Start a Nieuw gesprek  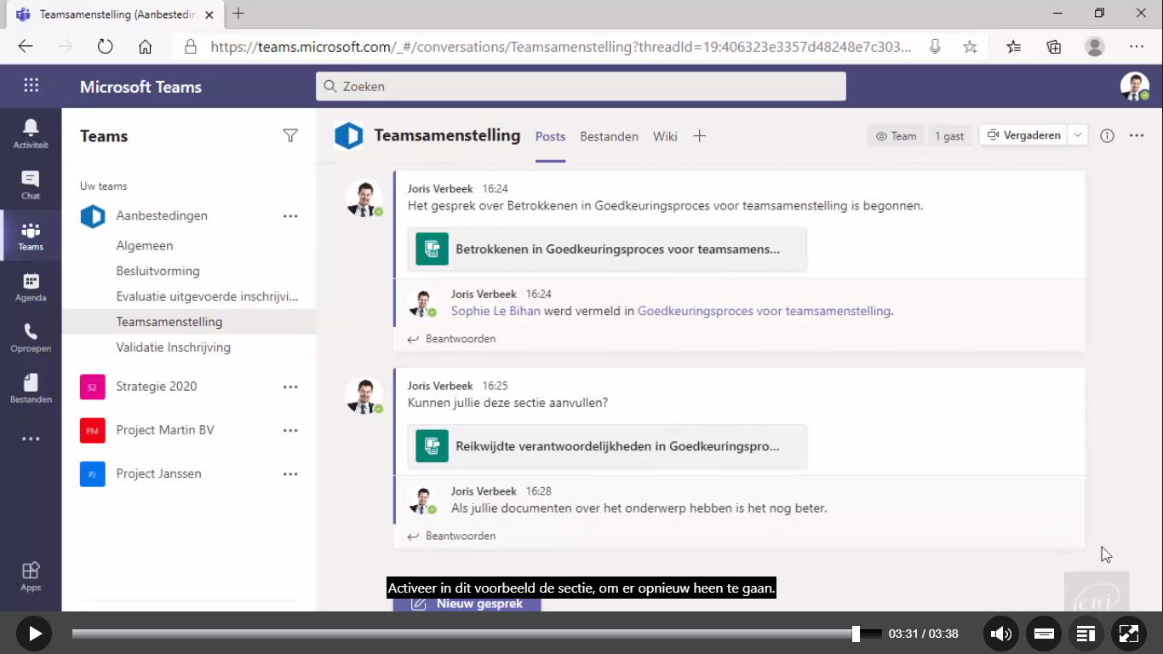(x=467, y=603)
